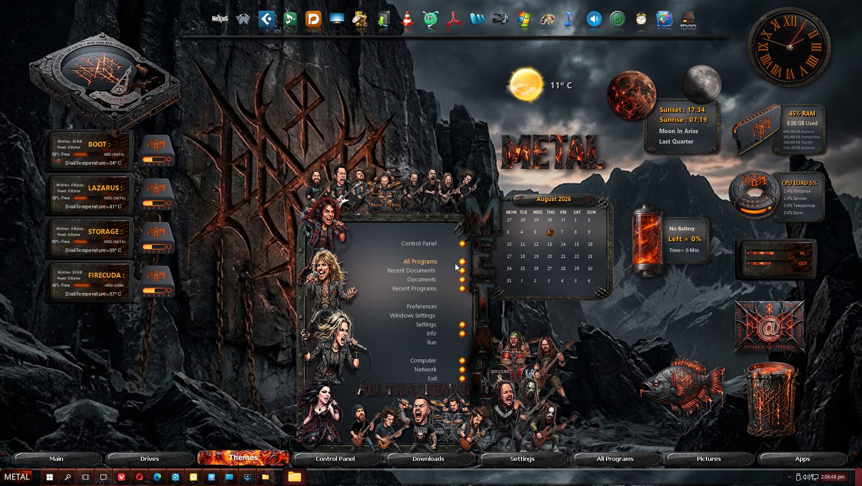Click the crossed axes dock icon
Image resolution: width=862 pixels, height=486 pixels.
coord(243,19)
